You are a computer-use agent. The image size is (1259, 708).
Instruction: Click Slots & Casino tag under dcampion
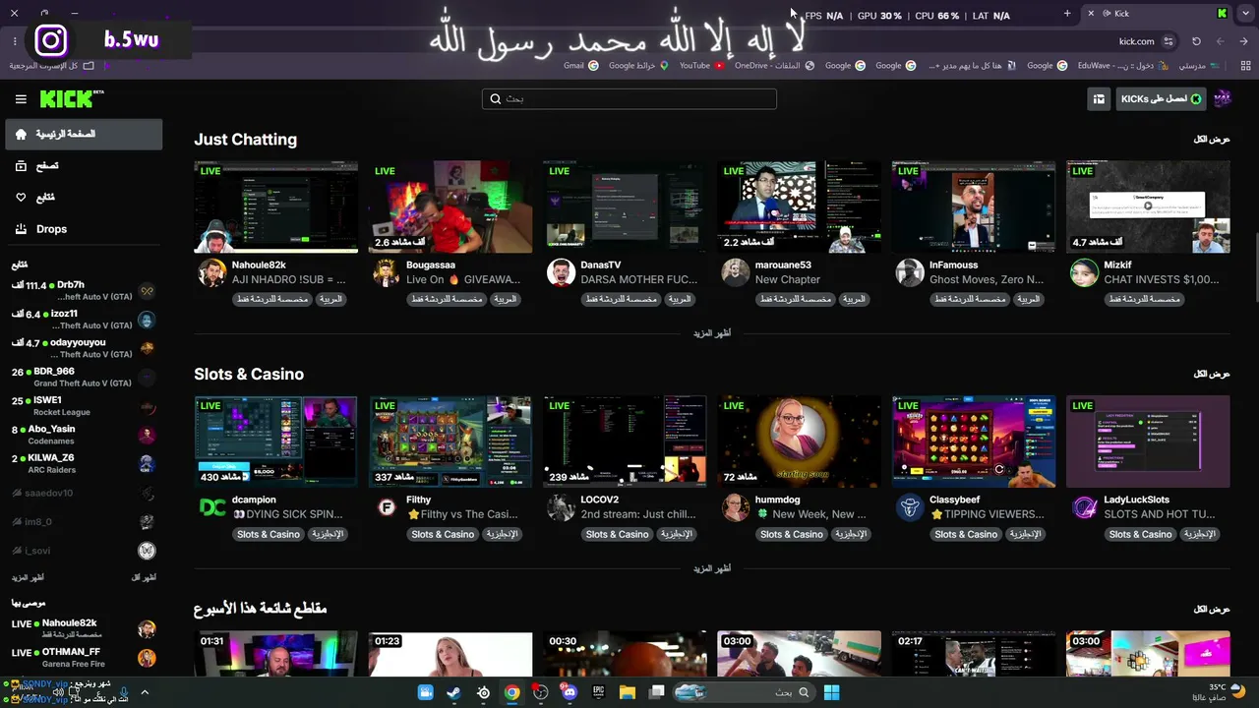(x=269, y=534)
